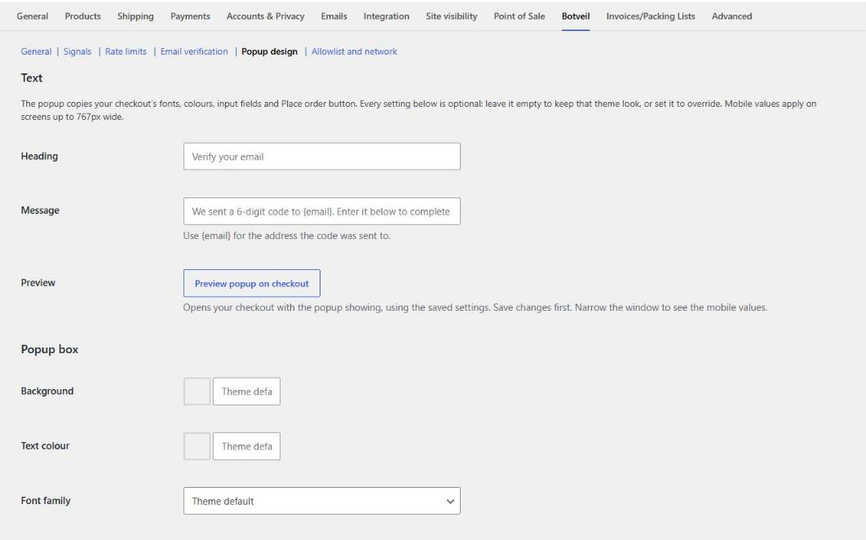Click Preview popup on checkout button

(x=251, y=284)
